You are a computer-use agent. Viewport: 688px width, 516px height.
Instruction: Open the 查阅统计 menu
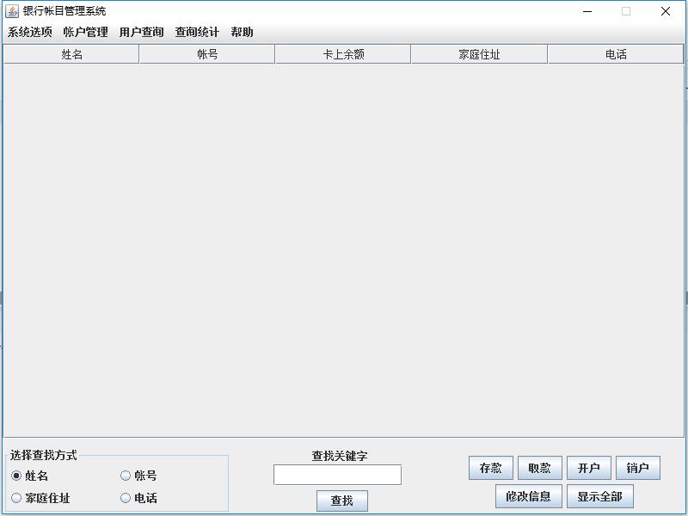click(x=198, y=31)
